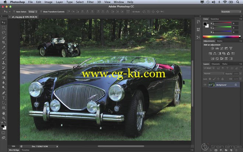Select the Brush tool
Viewport: 243px width, 152px height.
pyautogui.click(x=4, y=58)
